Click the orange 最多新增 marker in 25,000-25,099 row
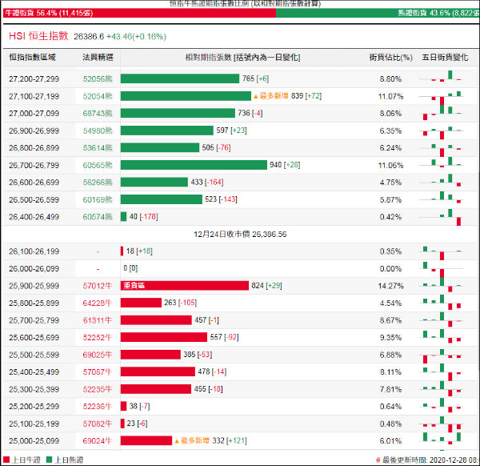The height and width of the screenshot is (466, 480). [192, 440]
